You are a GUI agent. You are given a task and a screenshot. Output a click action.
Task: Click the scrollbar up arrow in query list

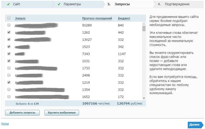click(x=144, y=24)
